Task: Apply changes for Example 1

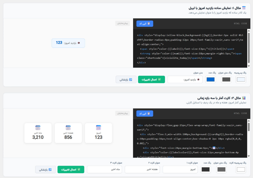Action: 151,80
